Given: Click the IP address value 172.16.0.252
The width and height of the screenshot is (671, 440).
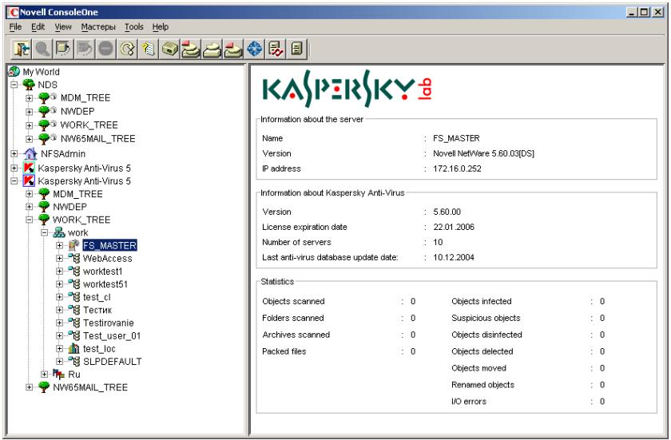Looking at the screenshot, I should (457, 168).
